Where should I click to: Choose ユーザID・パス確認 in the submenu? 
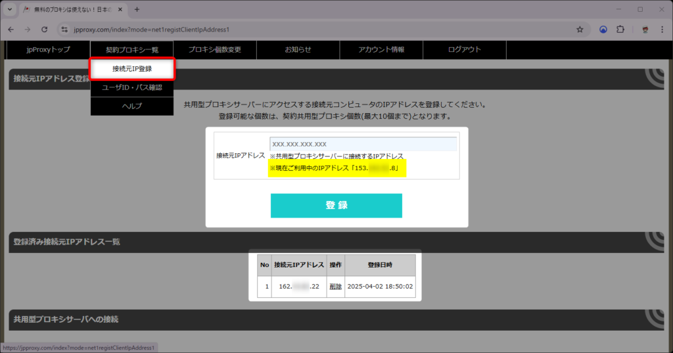tap(132, 87)
